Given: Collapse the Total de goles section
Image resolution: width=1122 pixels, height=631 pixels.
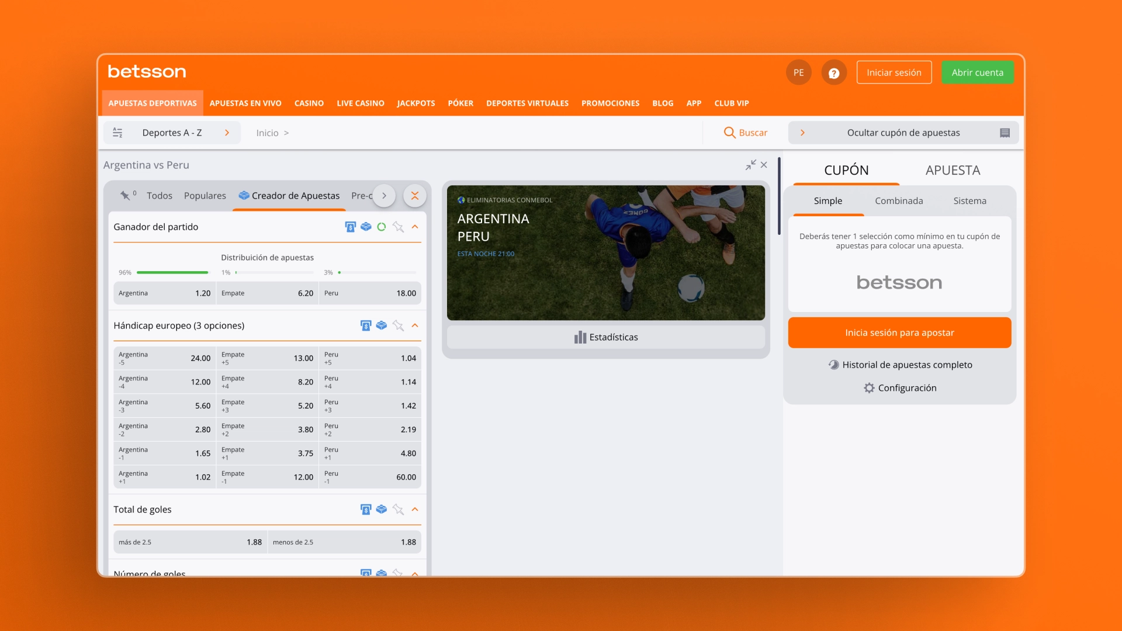Looking at the screenshot, I should 415,509.
